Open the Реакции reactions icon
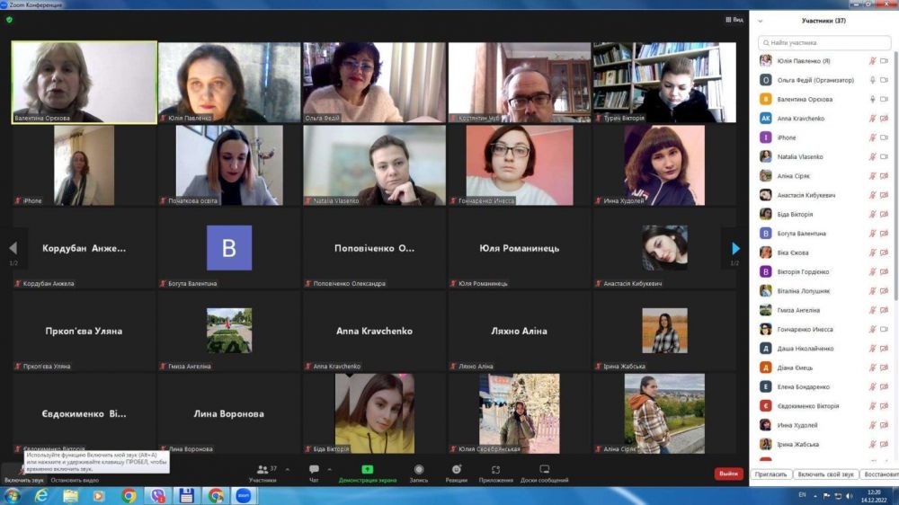Viewport: 899px width, 505px height. point(457,470)
